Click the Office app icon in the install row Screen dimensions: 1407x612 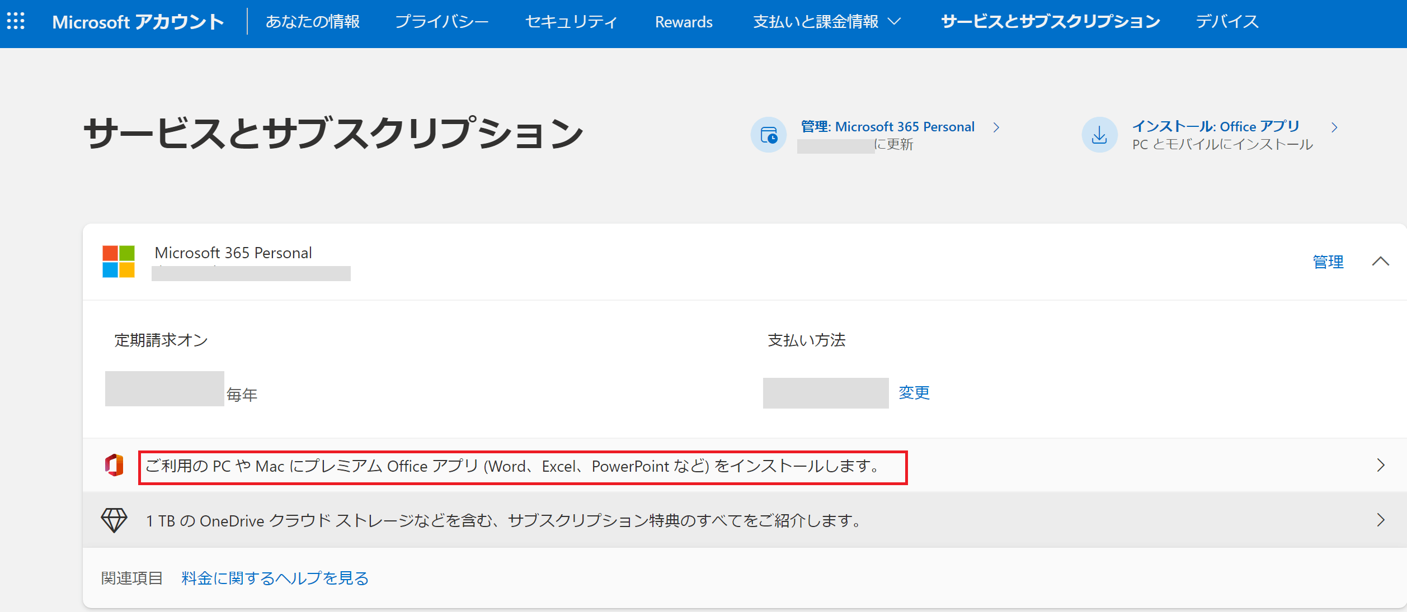click(114, 466)
